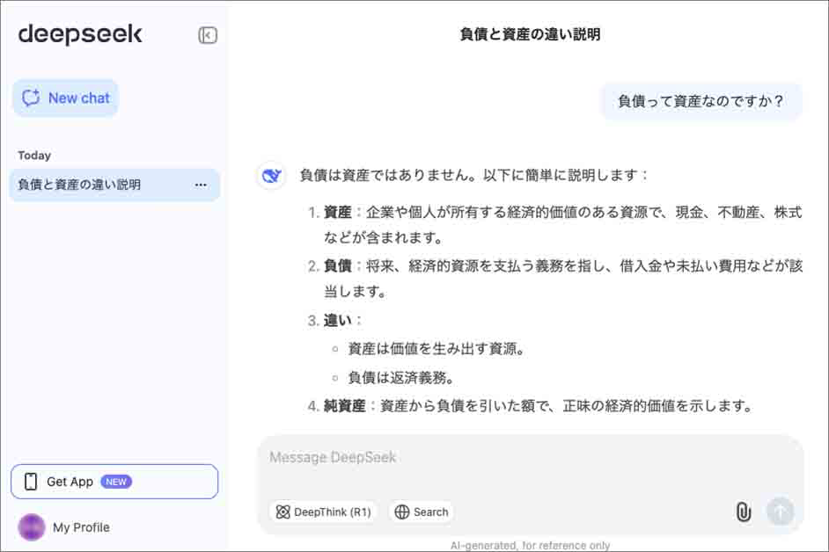Click the deepseek logo
Image resolution: width=829 pixels, height=552 pixels.
click(x=80, y=34)
